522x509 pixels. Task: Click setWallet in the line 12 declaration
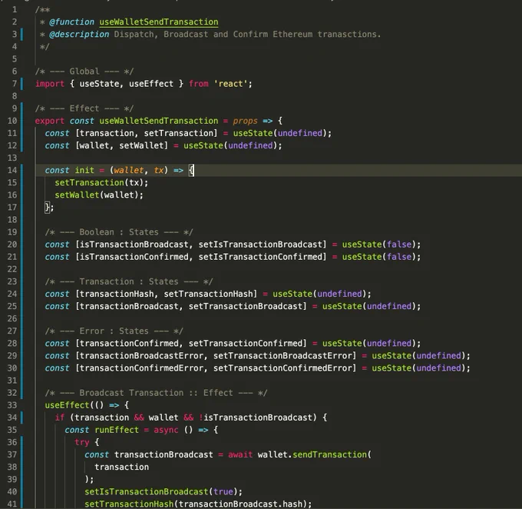(141, 145)
